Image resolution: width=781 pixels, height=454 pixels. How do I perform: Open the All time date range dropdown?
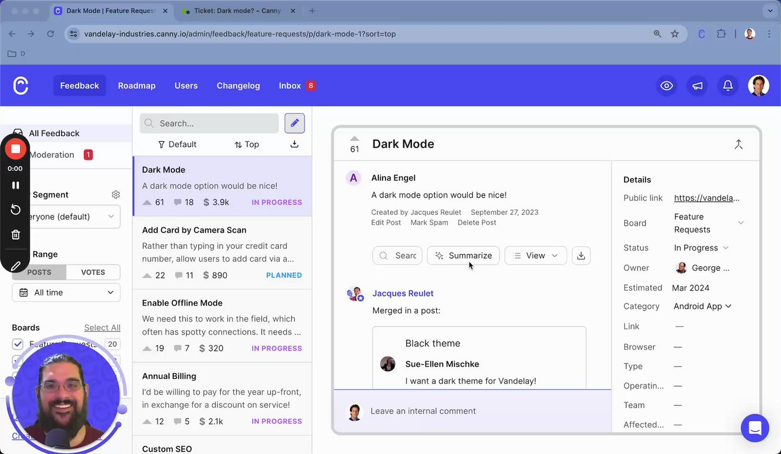click(x=66, y=292)
